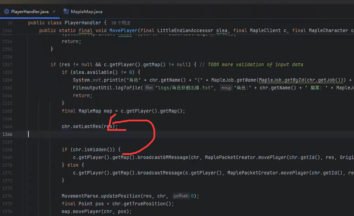Click the class icon on PlayerHandler.java tab
The width and height of the screenshot is (354, 216).
pos(7,12)
